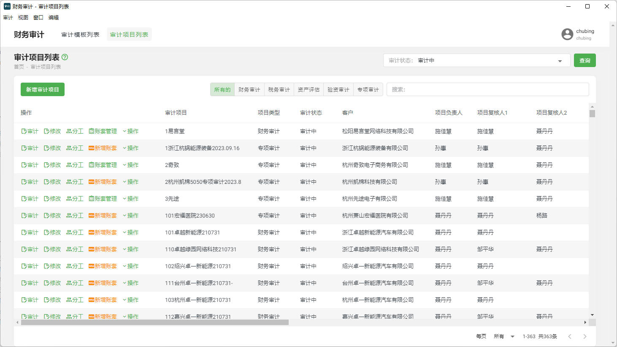617x347 pixels.
Task: Open the 审计 menu in menu bar
Action: pos(8,18)
